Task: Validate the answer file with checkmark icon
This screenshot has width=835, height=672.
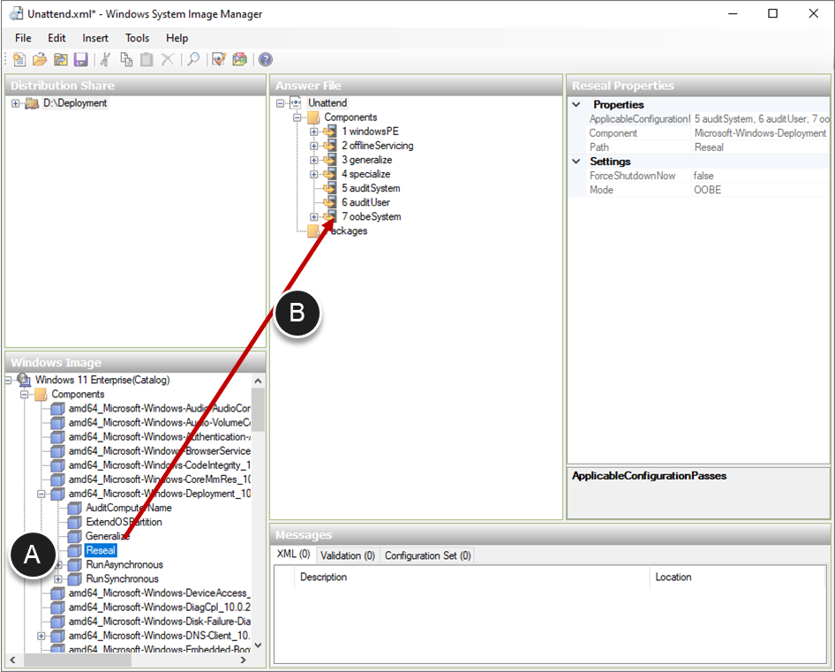Action: (x=218, y=59)
